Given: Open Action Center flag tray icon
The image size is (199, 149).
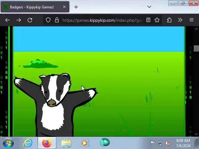Looking at the screenshot, I should click(x=152, y=143).
